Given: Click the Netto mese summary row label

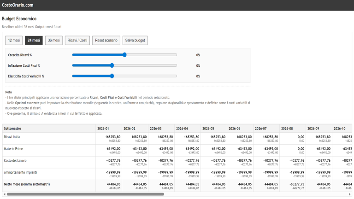Looking at the screenshot, I should point(27,184).
